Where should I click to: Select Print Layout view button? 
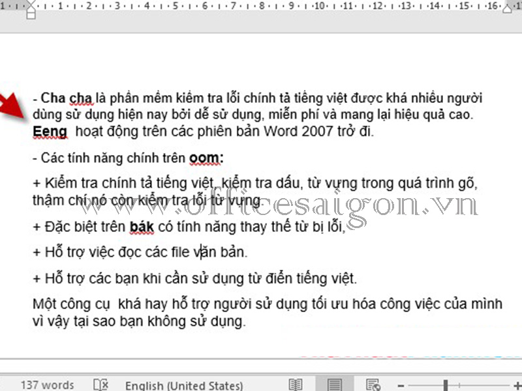coord(334,384)
